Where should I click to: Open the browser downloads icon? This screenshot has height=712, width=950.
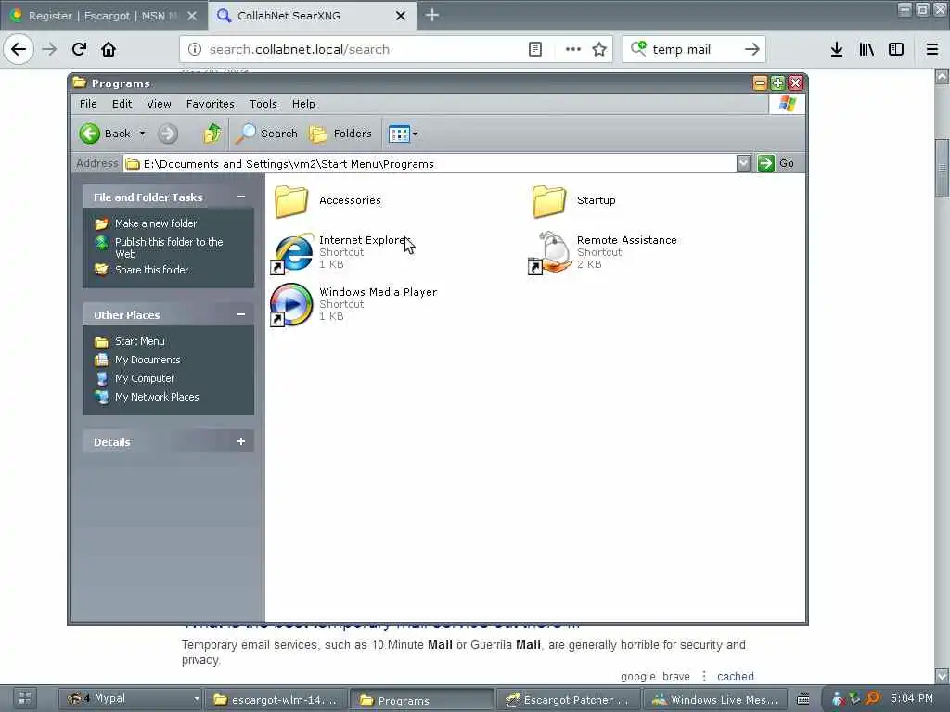tap(837, 49)
